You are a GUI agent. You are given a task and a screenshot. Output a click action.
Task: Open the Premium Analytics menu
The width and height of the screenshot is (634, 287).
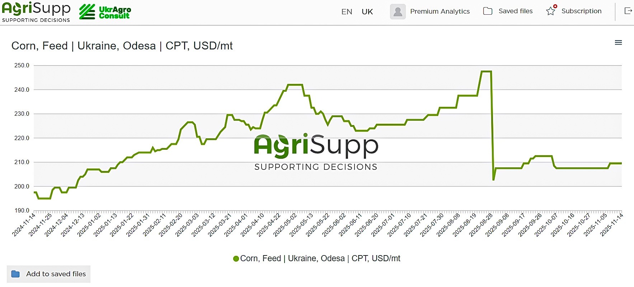(440, 11)
